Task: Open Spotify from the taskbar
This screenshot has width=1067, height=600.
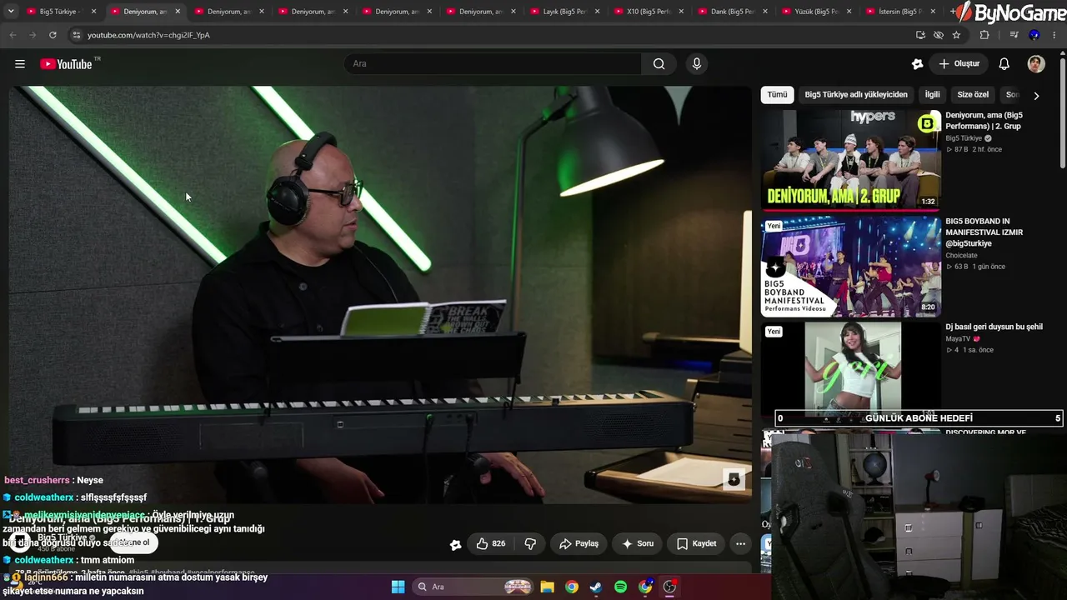Action: (620, 587)
